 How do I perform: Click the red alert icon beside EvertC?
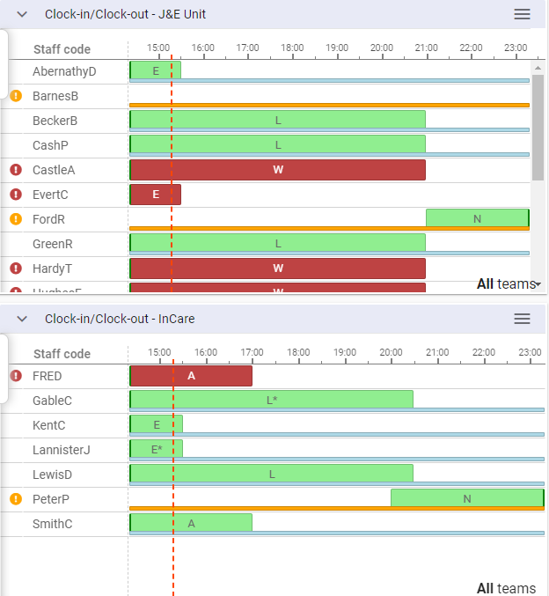pyautogui.click(x=16, y=195)
